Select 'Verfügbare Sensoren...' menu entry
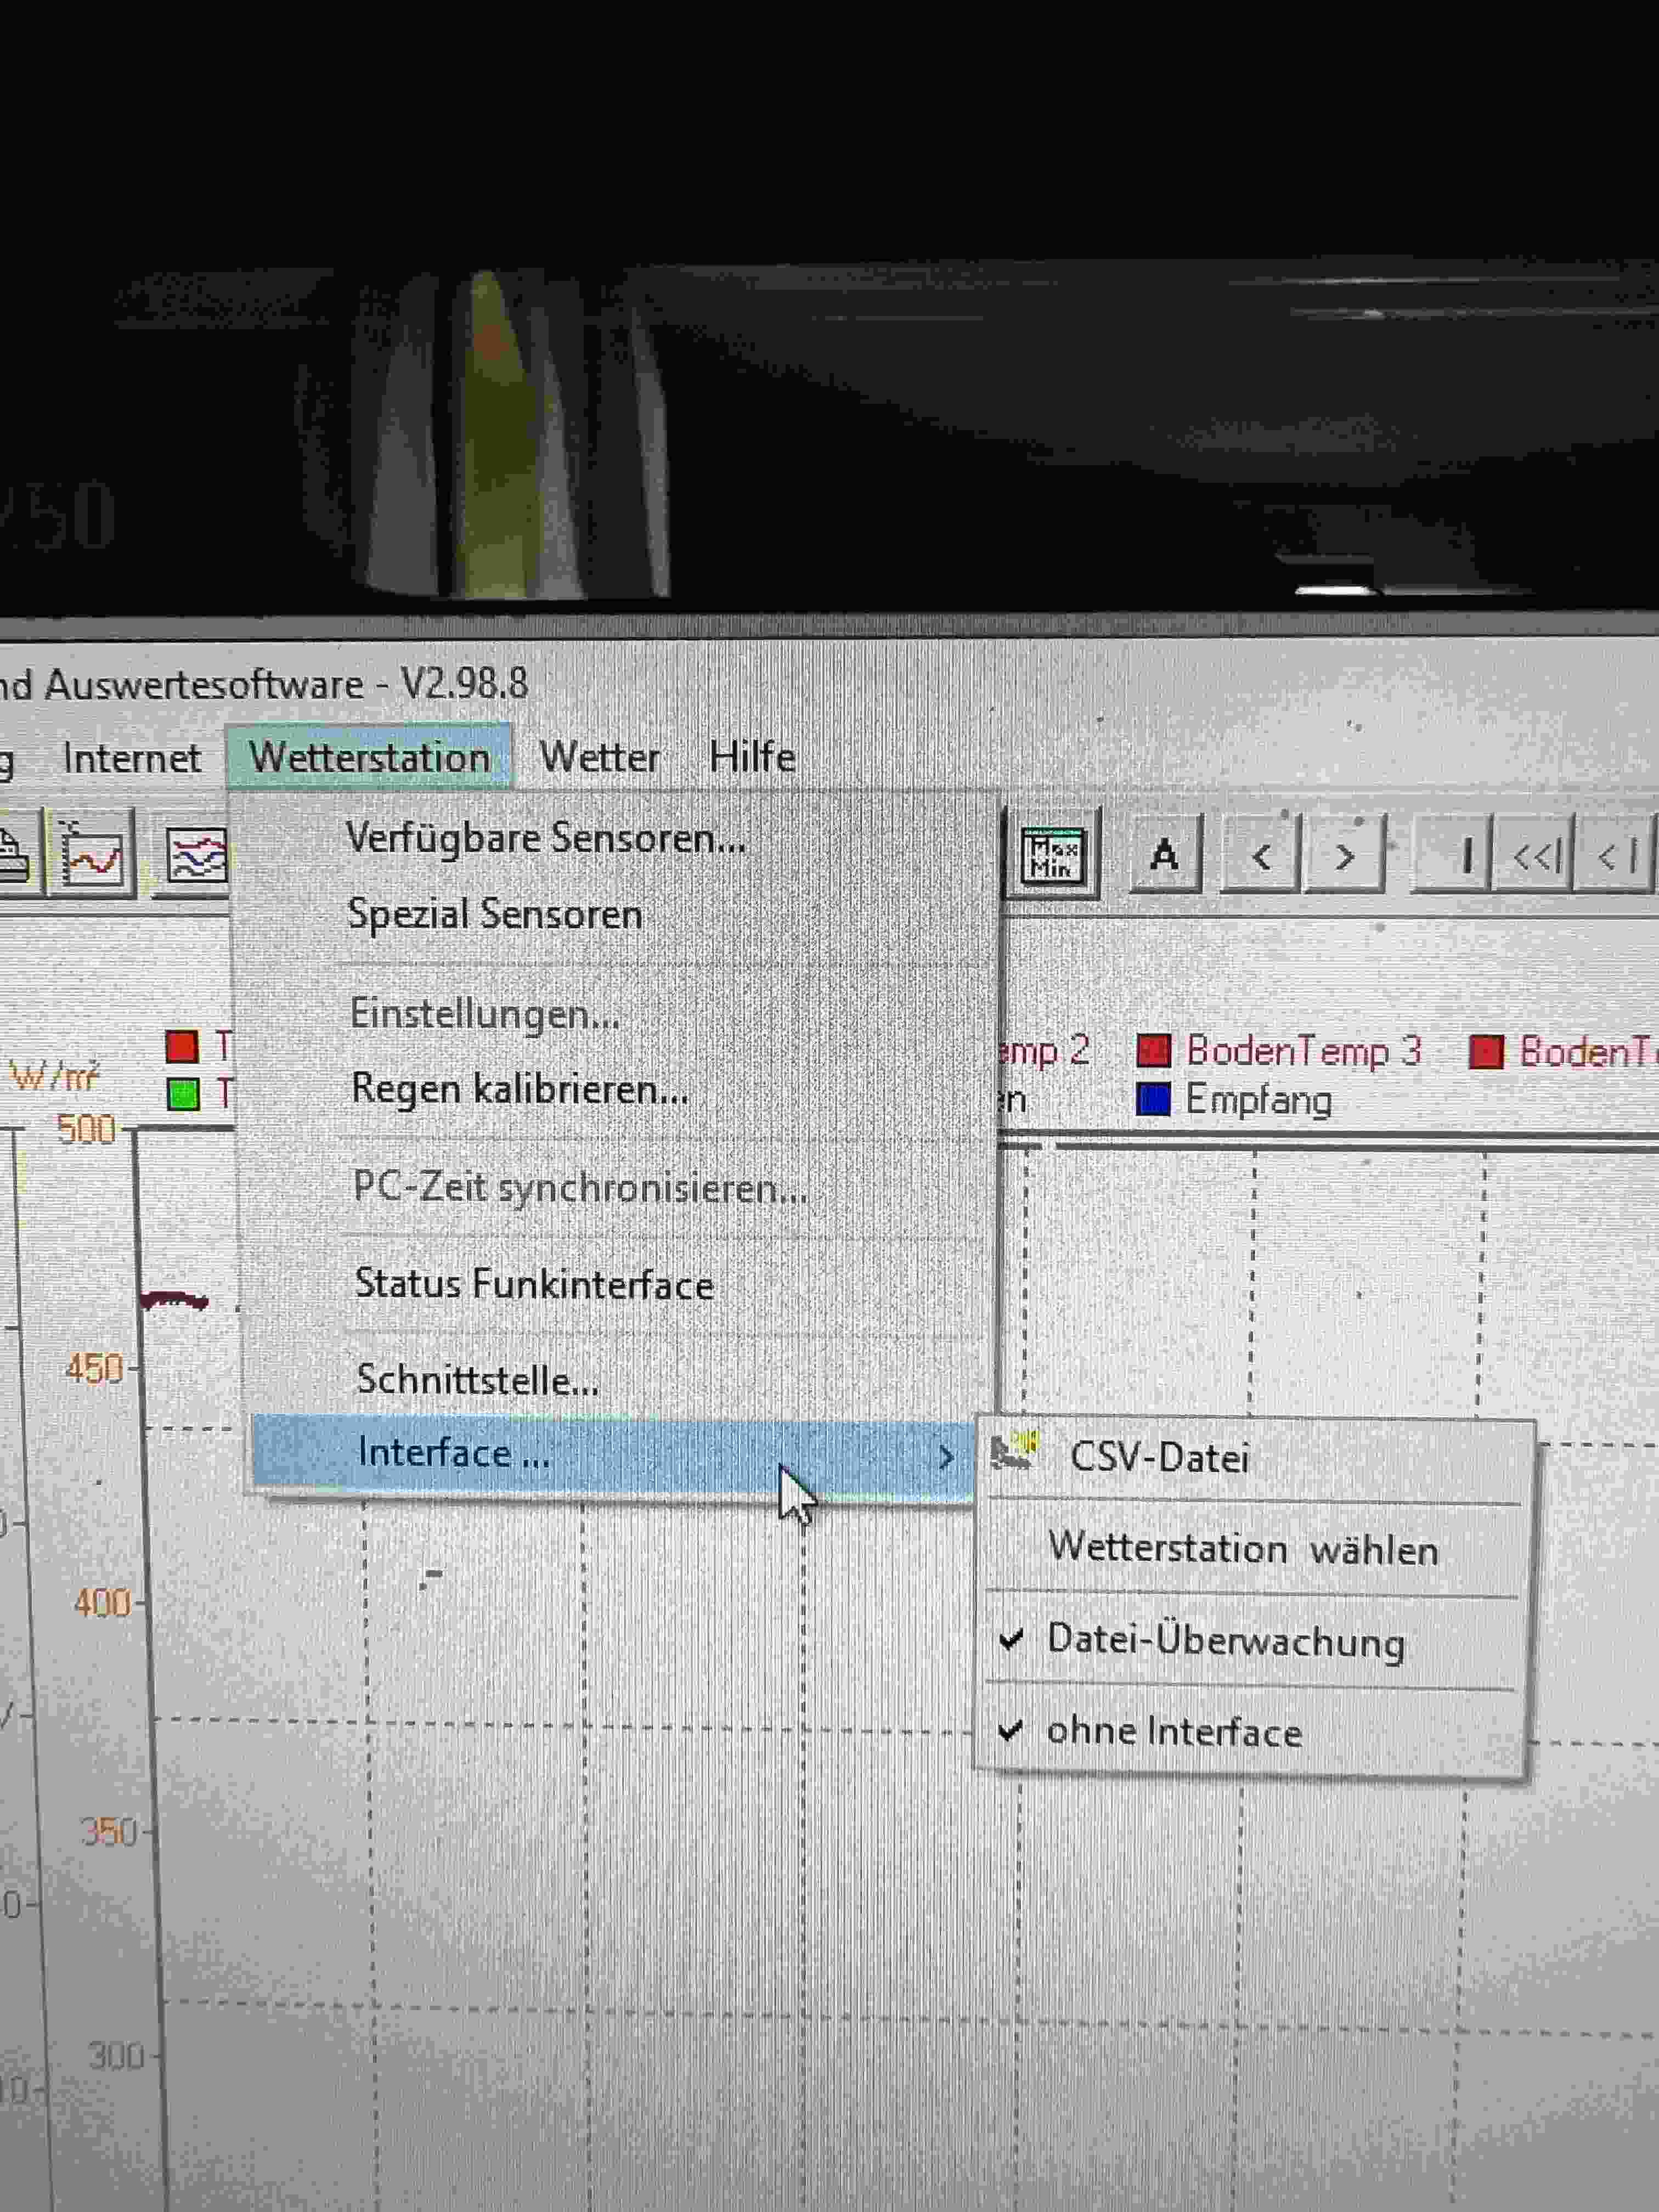 545,838
